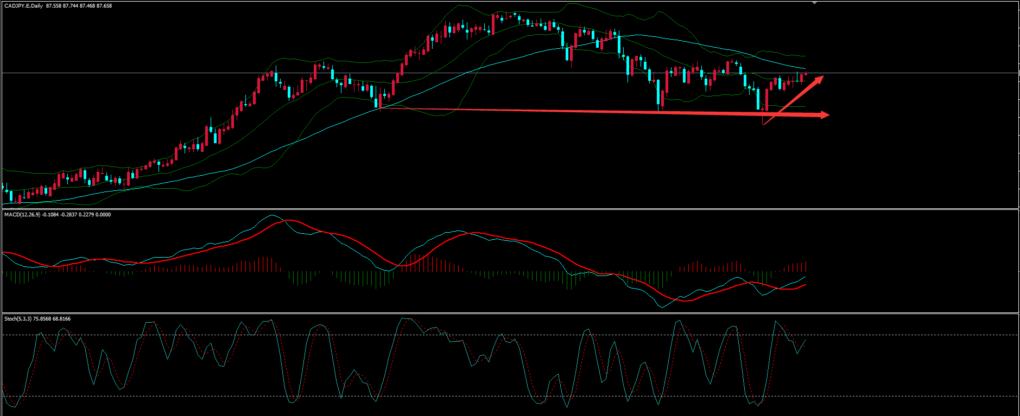1020x416 pixels.
Task: Click the OHLC price values in chart header
Action: coord(79,6)
